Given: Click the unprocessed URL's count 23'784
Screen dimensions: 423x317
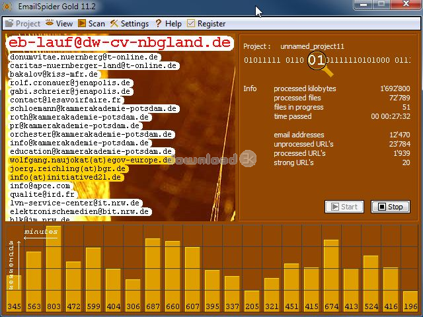Looking at the screenshot, I should 400,144.
